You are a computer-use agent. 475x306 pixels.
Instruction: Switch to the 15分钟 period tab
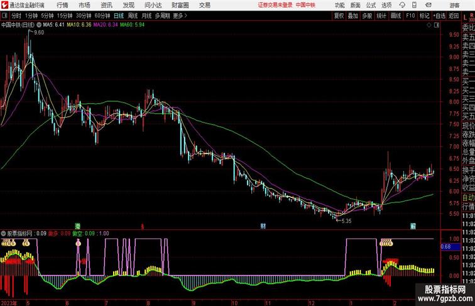65,16
